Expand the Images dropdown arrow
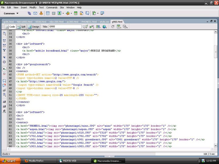 [63, 13]
